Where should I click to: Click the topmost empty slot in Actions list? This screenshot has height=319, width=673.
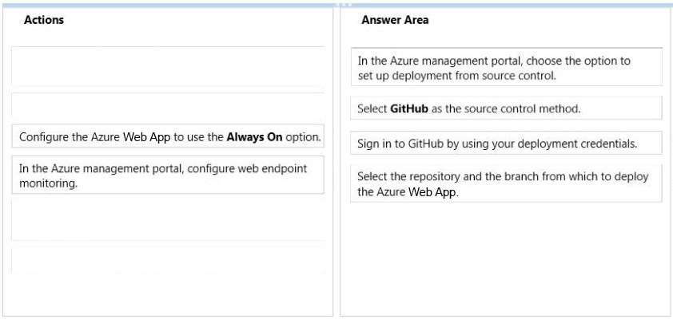168,66
